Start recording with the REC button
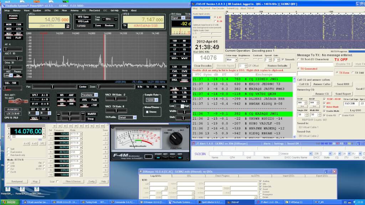The width and height of the screenshot is (365, 205). 9,38
